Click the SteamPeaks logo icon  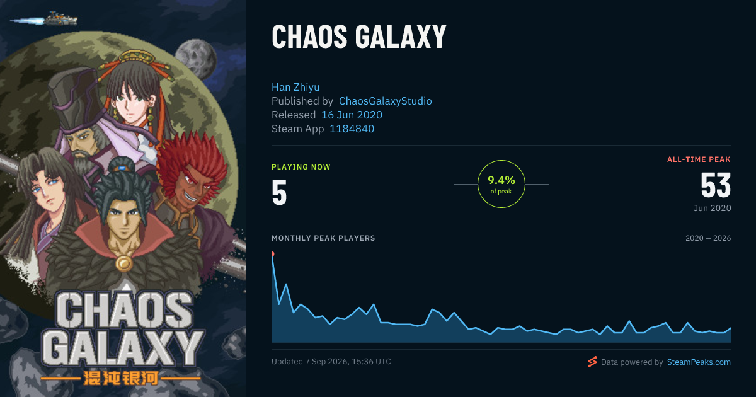(592, 362)
